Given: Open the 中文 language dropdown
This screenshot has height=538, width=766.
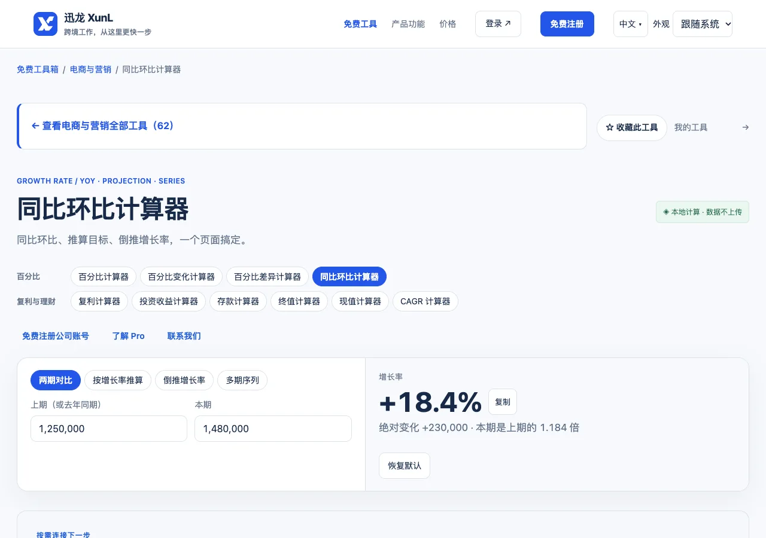Looking at the screenshot, I should coord(631,24).
